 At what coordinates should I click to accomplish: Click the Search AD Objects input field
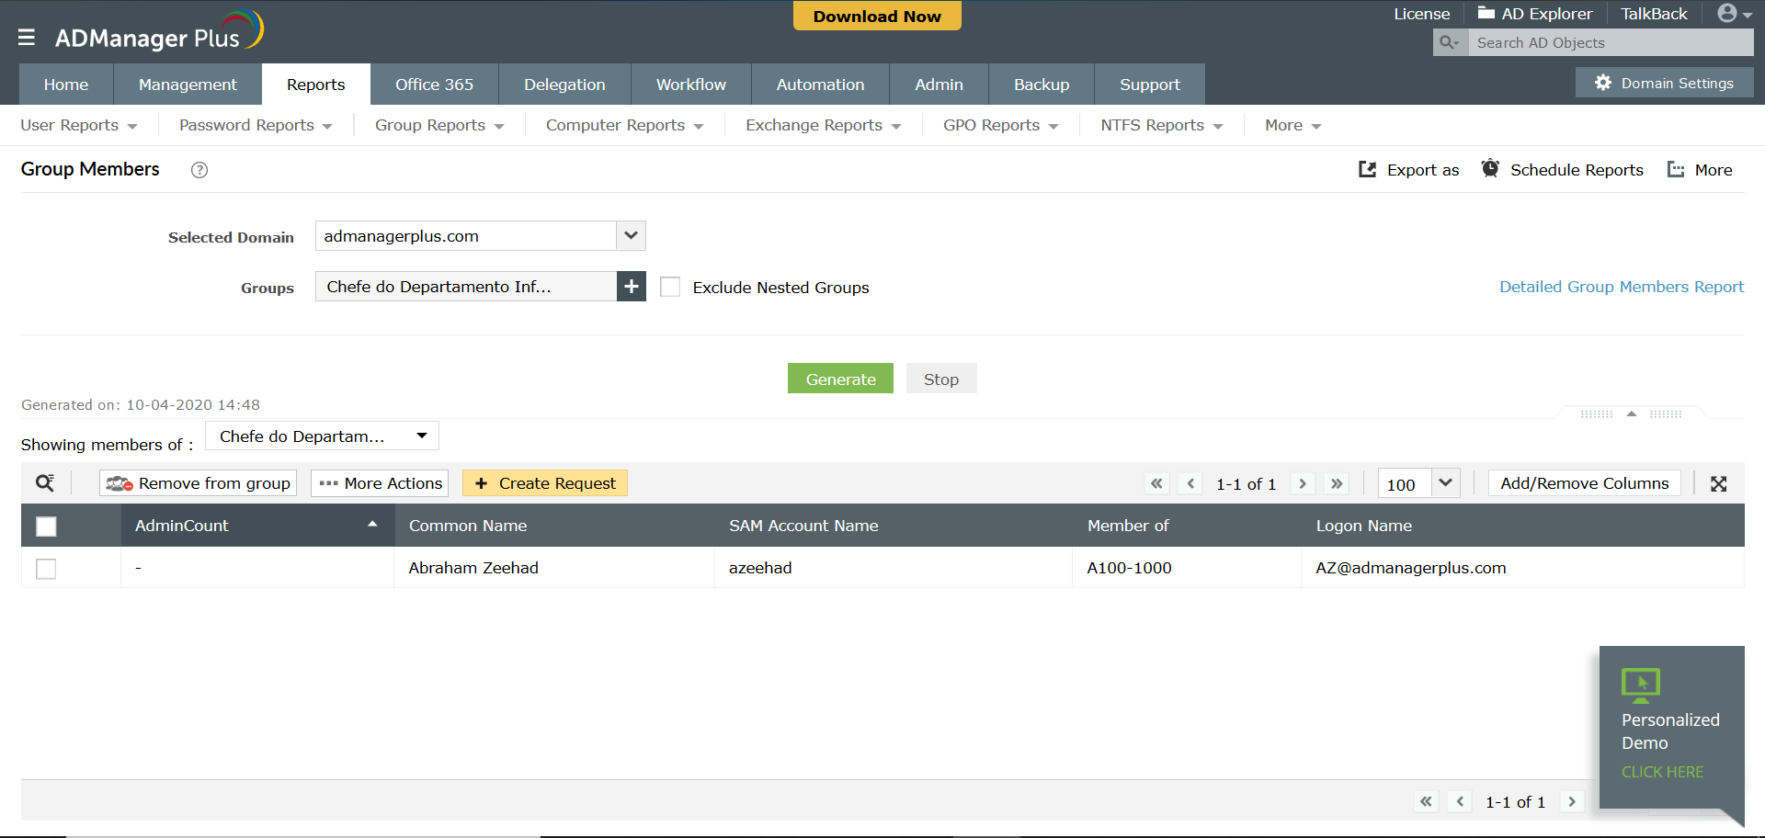coord(1609,42)
